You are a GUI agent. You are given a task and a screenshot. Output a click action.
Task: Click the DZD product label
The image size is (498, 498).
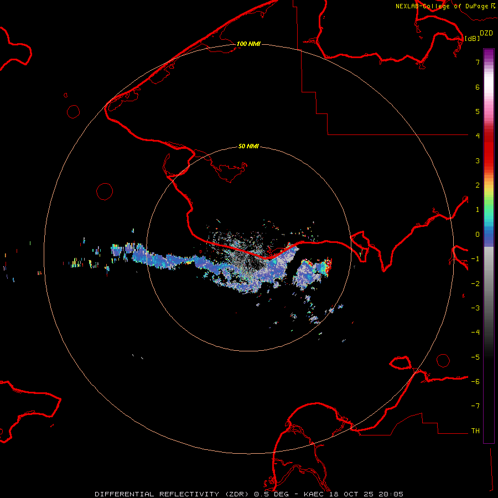486,33
